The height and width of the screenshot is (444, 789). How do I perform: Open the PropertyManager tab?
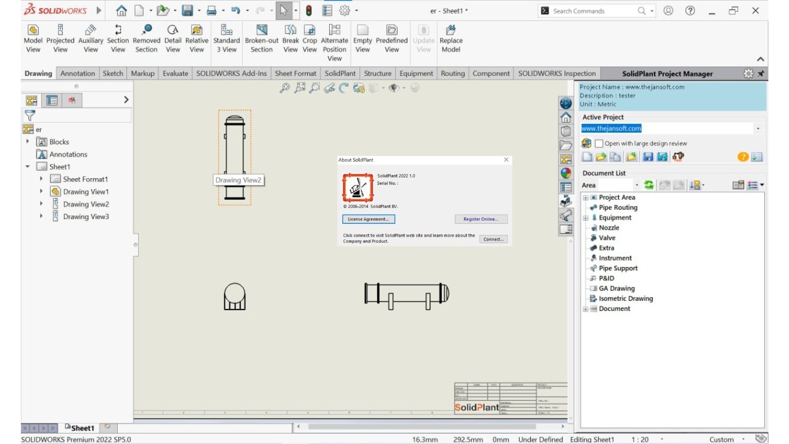coord(52,101)
